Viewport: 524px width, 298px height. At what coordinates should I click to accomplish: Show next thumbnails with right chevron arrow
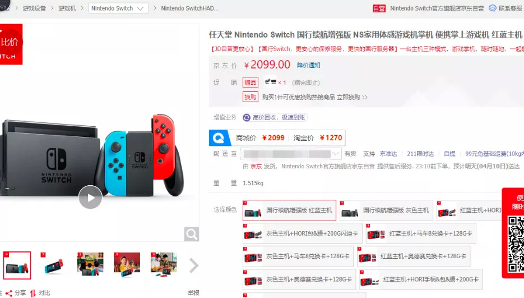point(193,265)
